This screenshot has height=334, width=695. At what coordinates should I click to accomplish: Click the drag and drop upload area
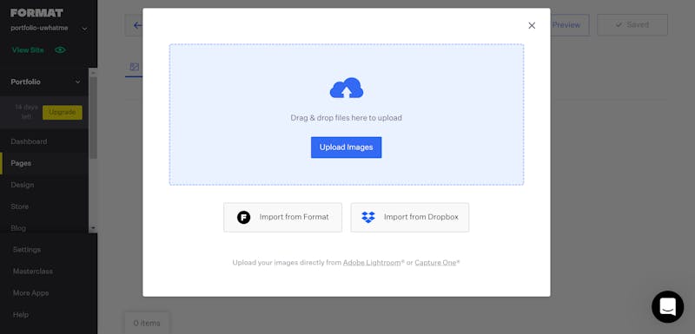[x=346, y=115]
